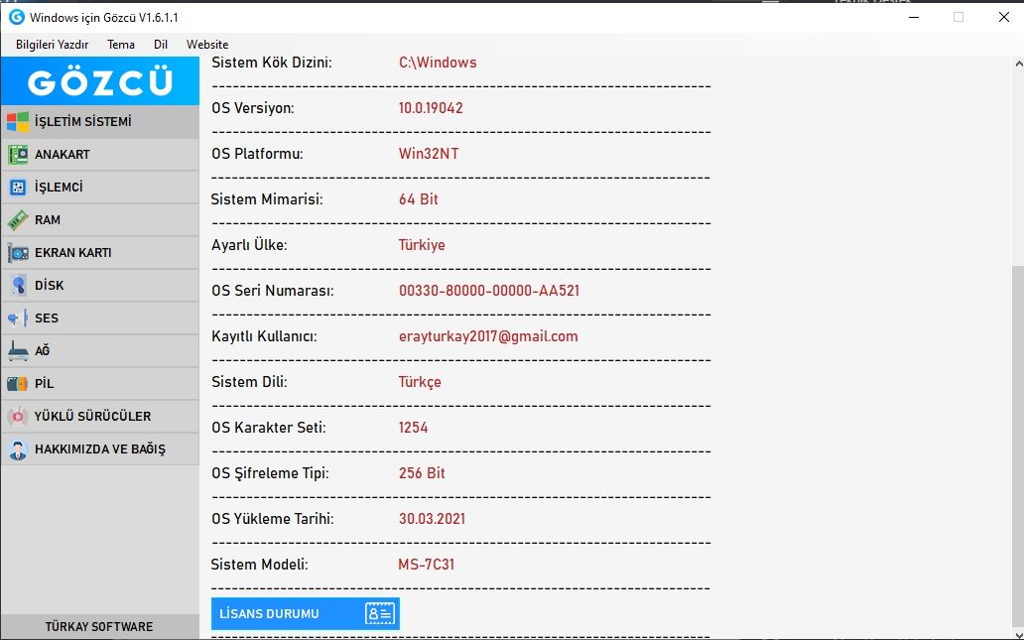Click the Sistem Dili label

click(x=249, y=382)
